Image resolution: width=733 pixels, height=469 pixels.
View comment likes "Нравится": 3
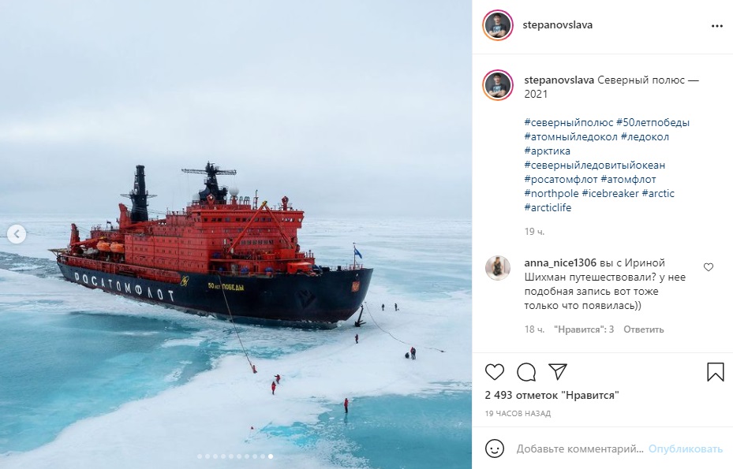click(x=584, y=329)
